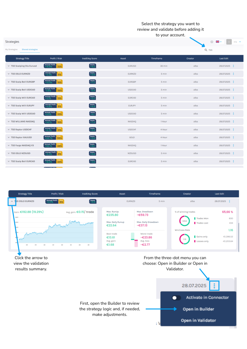Choose Open in Builder from the menu

tap(198, 309)
